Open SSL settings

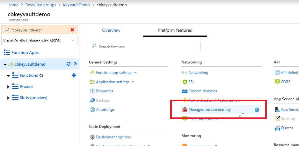point(192,82)
